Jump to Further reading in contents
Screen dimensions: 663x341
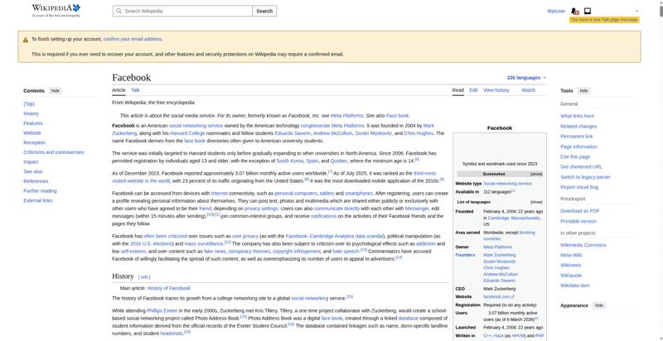point(40,191)
